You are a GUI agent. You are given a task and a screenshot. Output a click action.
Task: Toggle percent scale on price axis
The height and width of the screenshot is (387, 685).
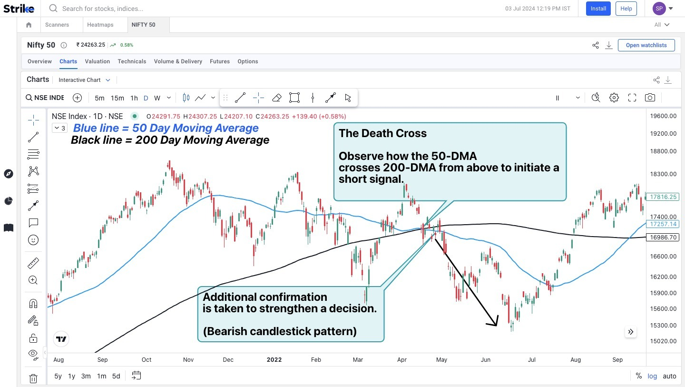point(639,376)
